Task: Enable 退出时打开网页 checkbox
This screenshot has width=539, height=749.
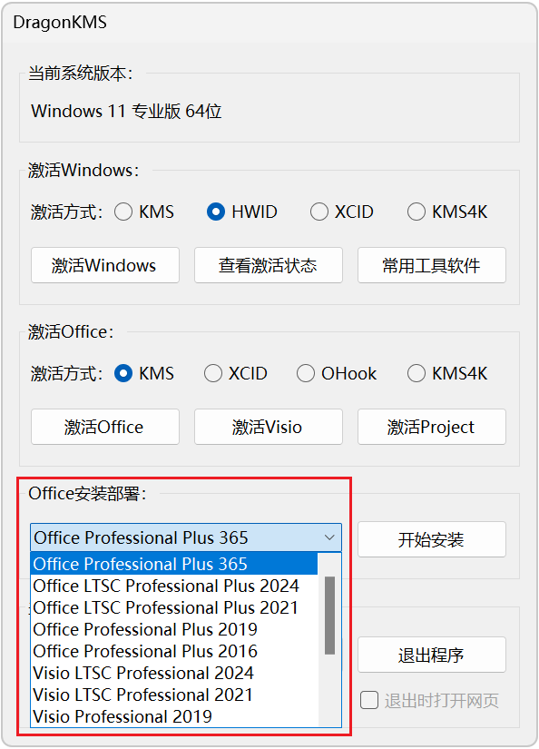Action: 369,700
